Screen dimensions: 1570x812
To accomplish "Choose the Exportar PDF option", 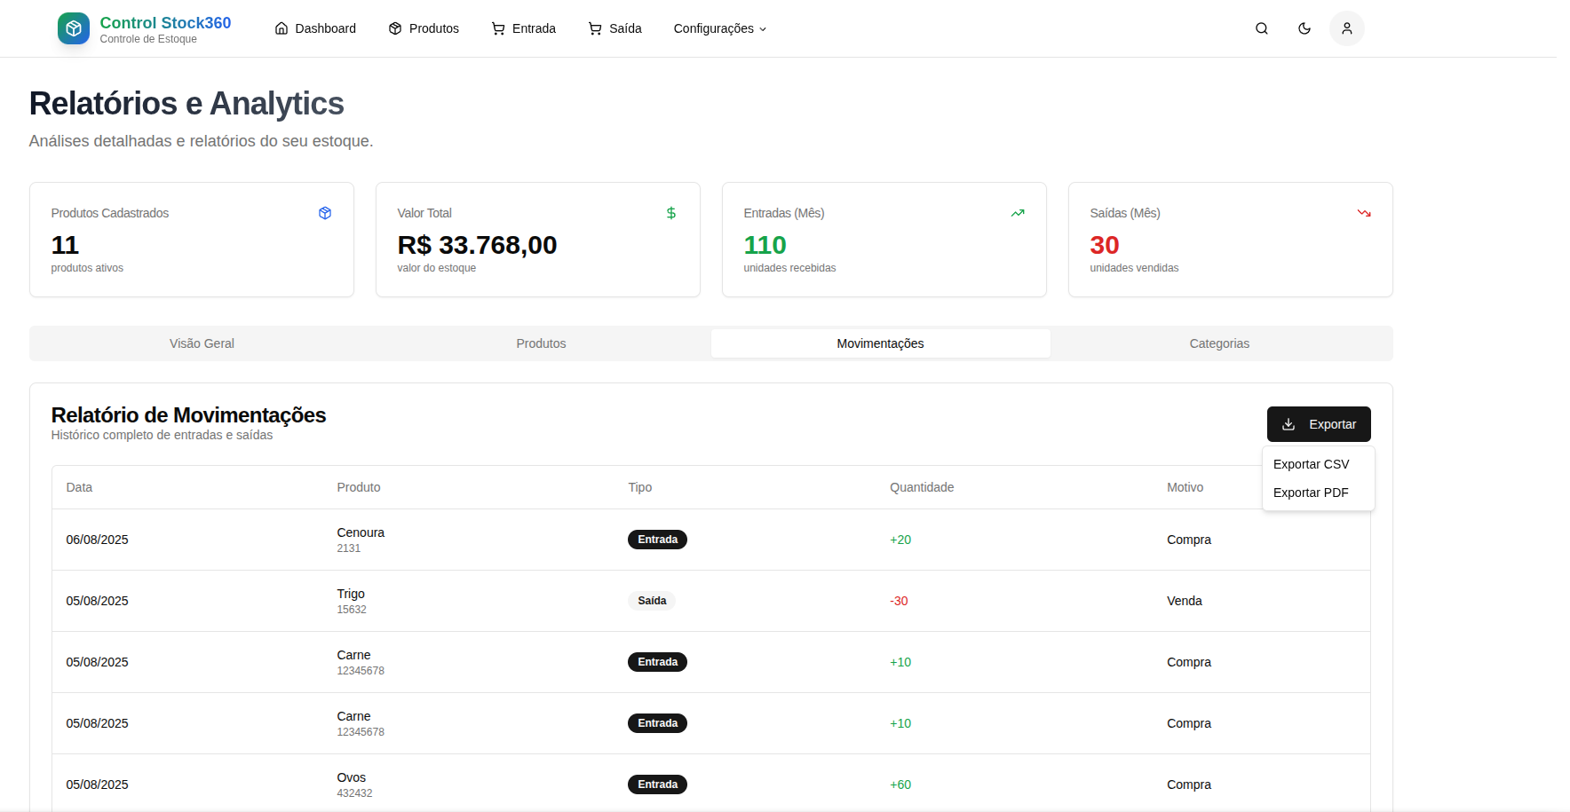I will pyautogui.click(x=1312, y=493).
